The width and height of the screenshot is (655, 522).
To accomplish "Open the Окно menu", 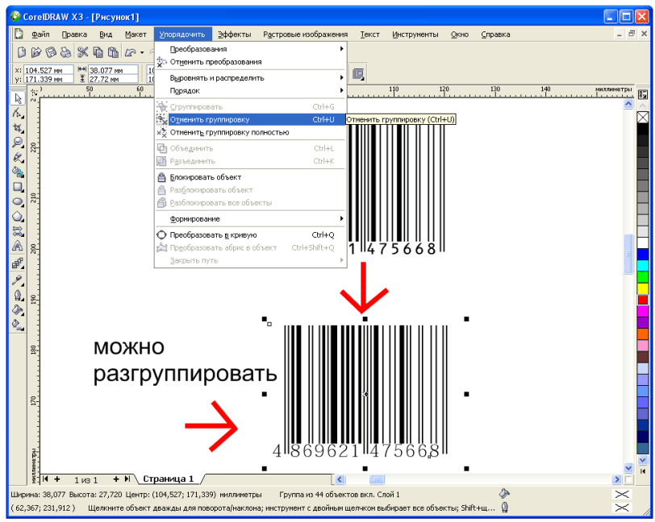I will coord(460,35).
